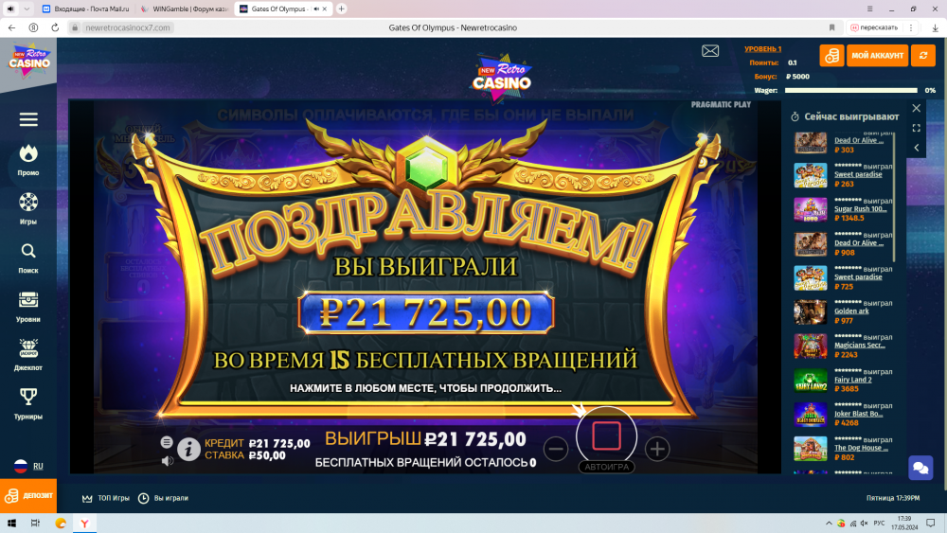Image resolution: width=947 pixels, height=533 pixels.
Task: Switch the game to fullscreen
Action: click(x=916, y=128)
